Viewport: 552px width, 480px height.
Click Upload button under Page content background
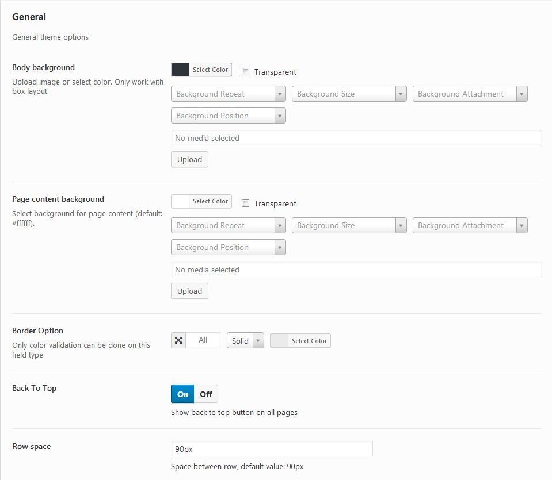coord(190,291)
